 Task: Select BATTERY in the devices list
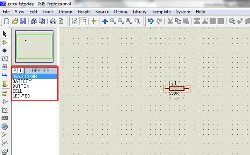click(x=35, y=81)
